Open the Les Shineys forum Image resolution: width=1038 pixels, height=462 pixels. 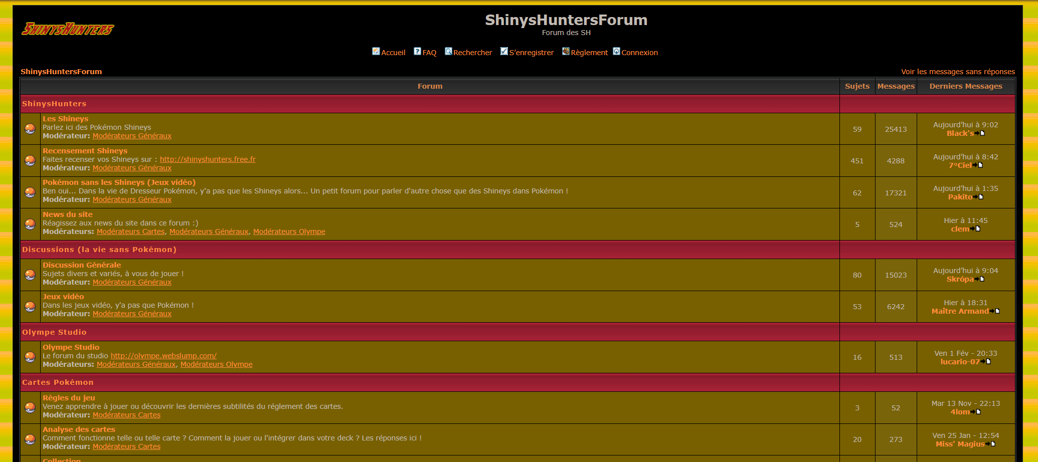tap(65, 119)
